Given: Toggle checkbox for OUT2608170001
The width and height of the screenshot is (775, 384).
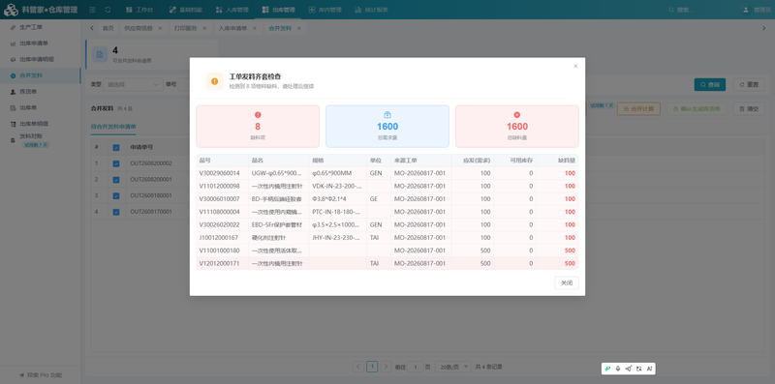Looking at the screenshot, I should pos(116,212).
